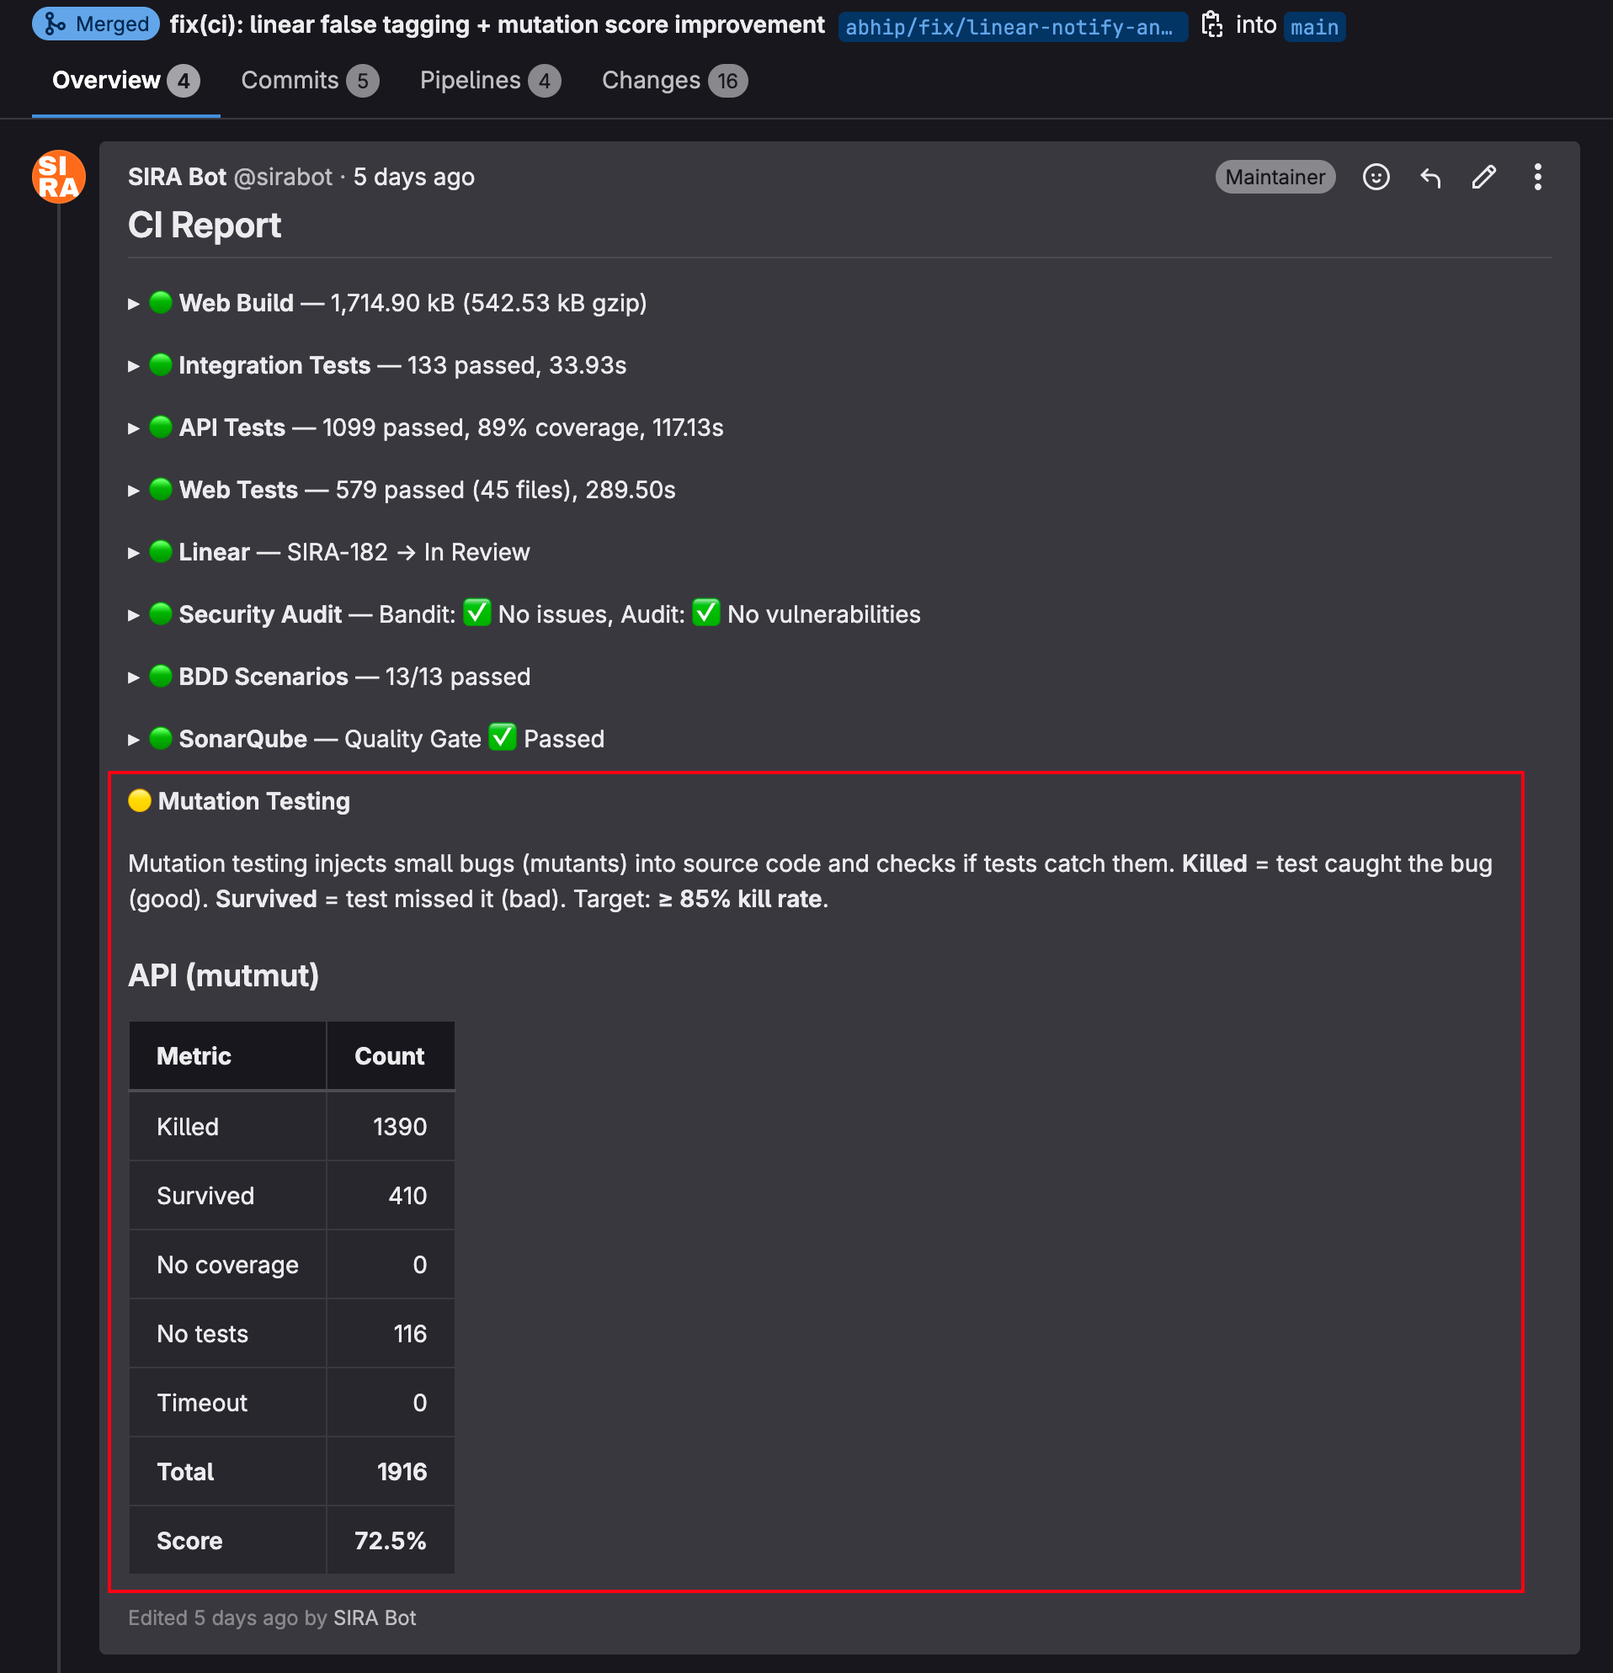
Task: Reply to the SIRA Bot comment
Action: pyautogui.click(x=1430, y=177)
